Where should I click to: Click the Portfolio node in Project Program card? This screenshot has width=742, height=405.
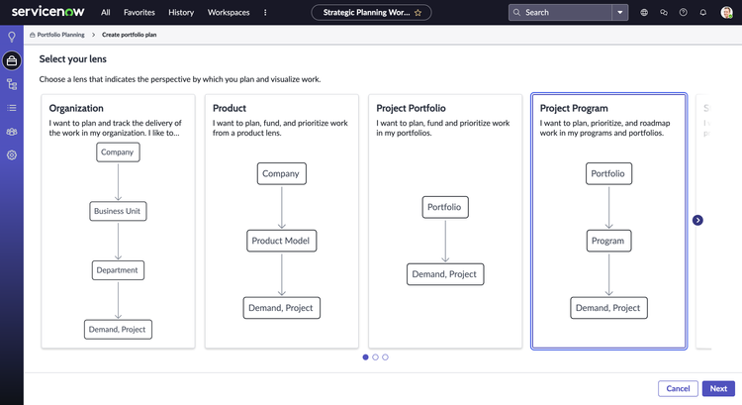point(608,173)
